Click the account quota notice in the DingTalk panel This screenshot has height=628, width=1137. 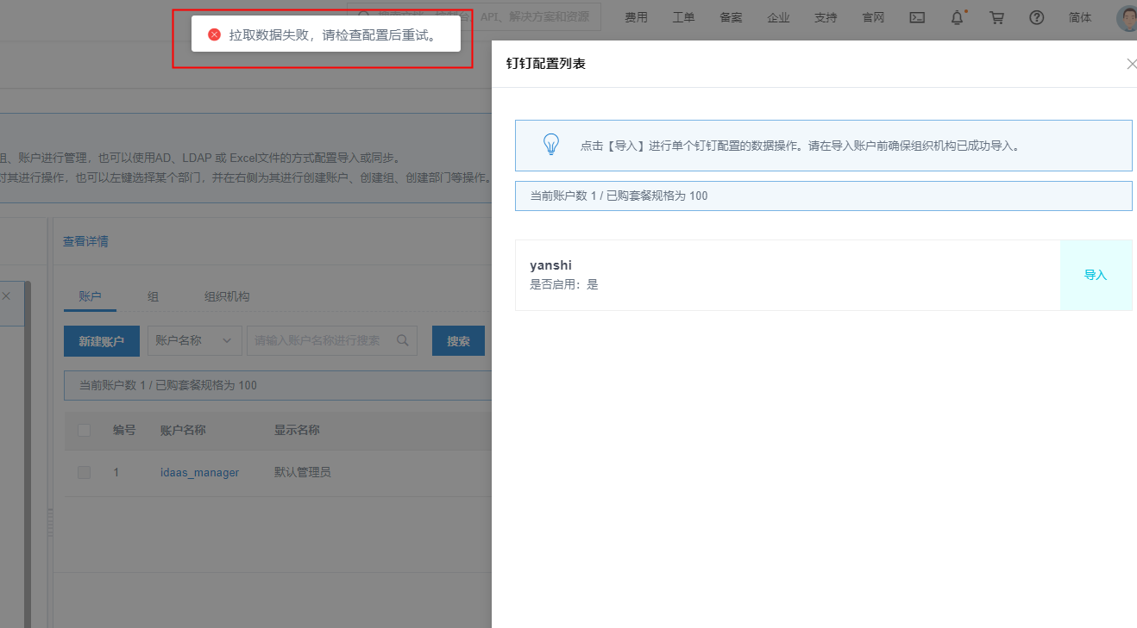pyautogui.click(x=823, y=196)
